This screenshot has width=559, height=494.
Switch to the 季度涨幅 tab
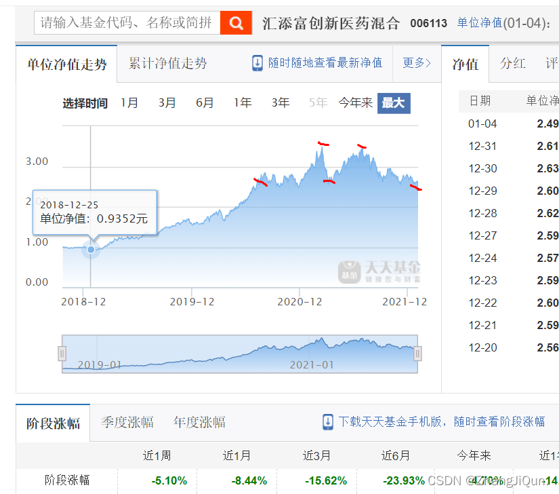127,423
